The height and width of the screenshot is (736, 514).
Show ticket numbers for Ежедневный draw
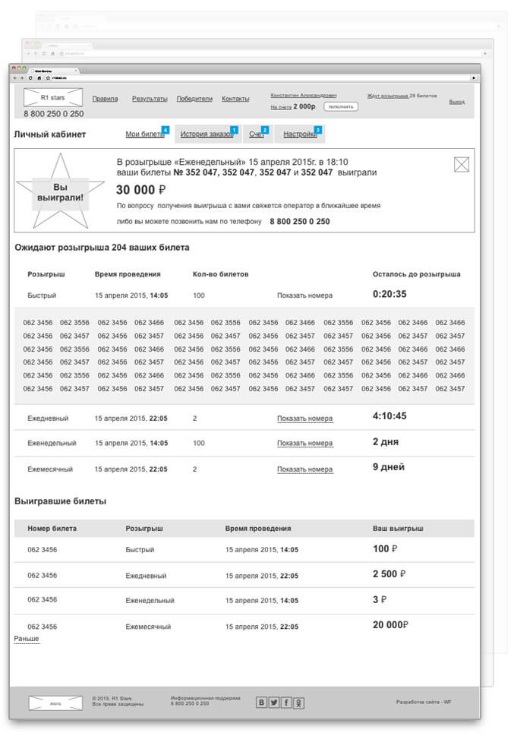coord(304,419)
